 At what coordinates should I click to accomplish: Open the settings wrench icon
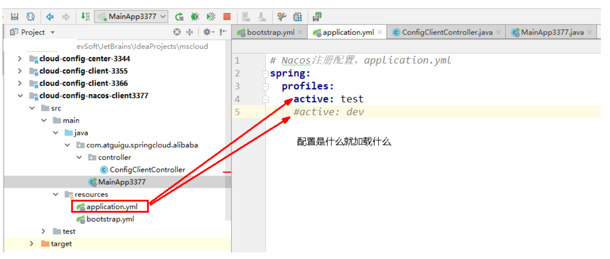coord(281,16)
